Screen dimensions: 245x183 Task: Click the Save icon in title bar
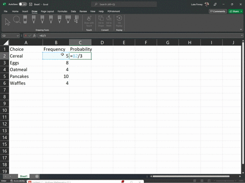[31, 5]
